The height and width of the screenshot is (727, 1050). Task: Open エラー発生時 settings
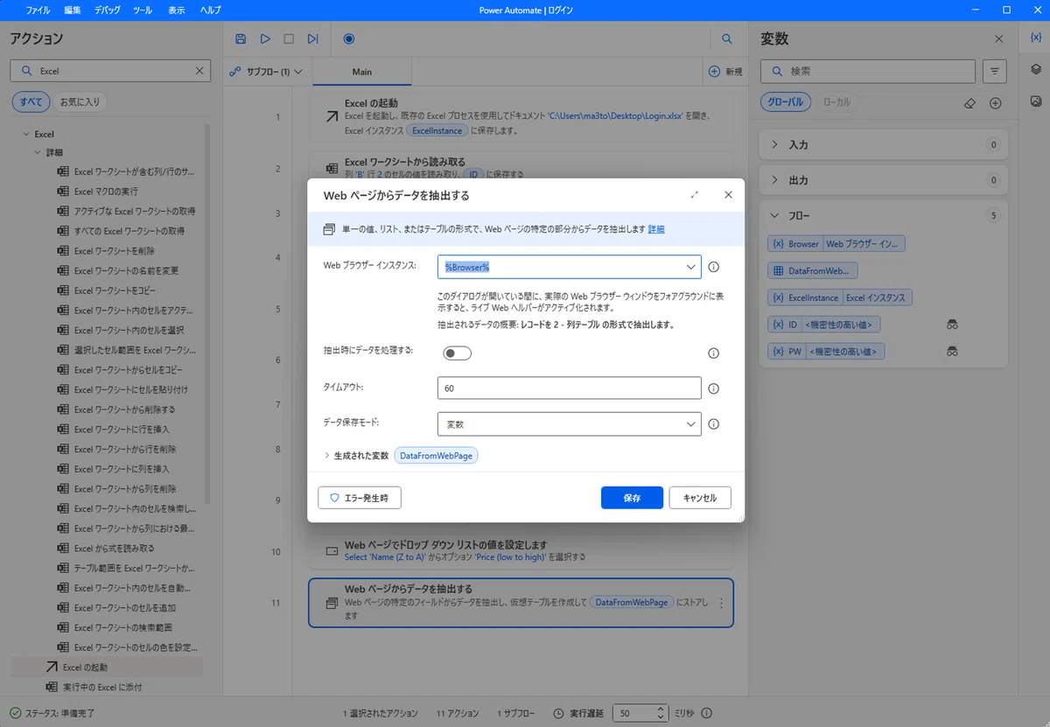click(360, 498)
